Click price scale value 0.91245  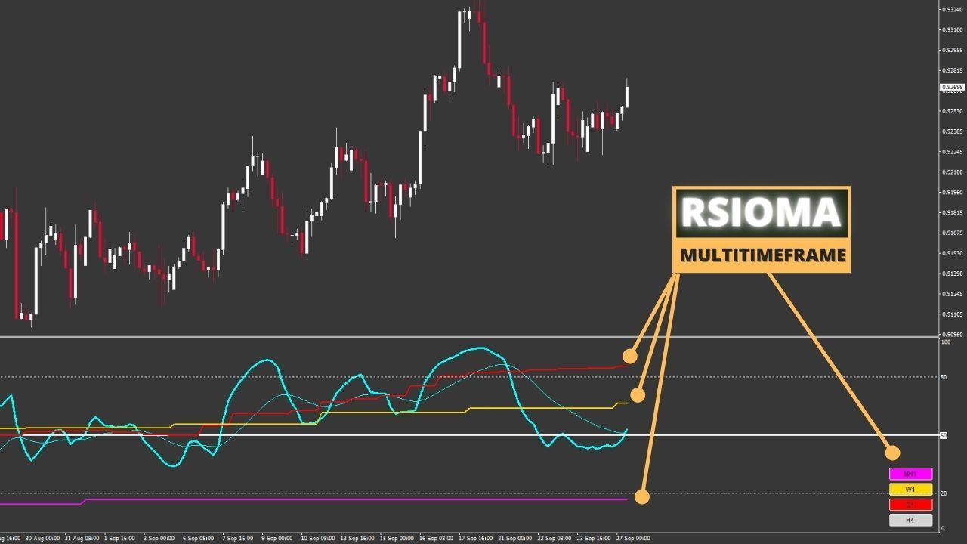click(x=951, y=294)
